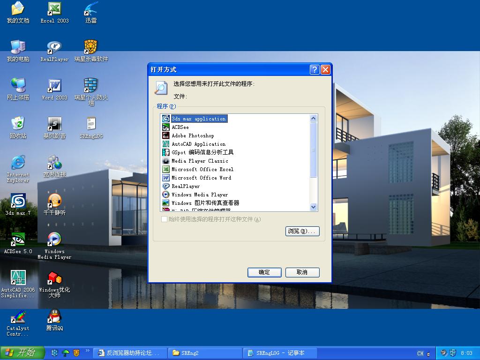
Task: Open the 腾讯QQ desktop icon
Action: 54,318
